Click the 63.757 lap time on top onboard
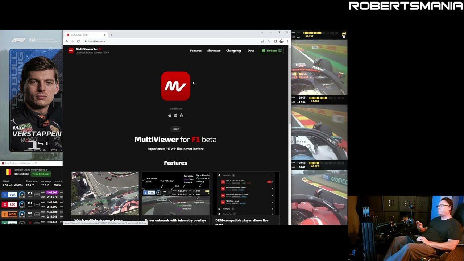The height and width of the screenshot is (261, 464). pyautogui.click(x=310, y=36)
